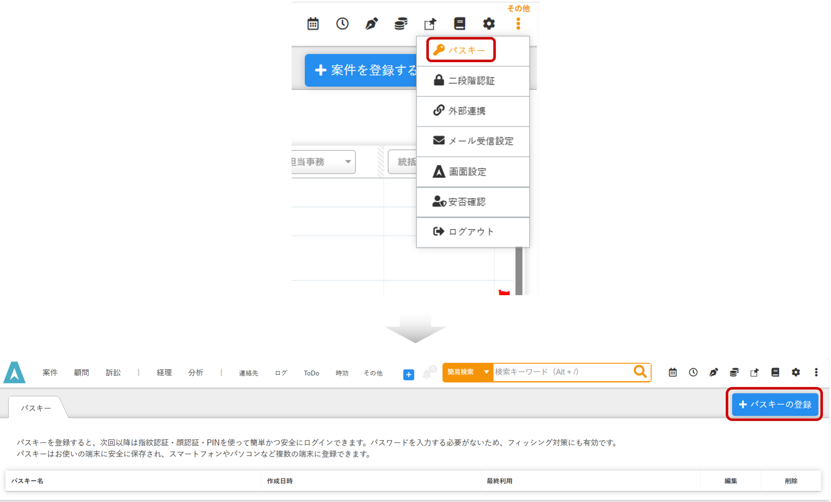Open 連絡先 in the navigation bar

(249, 373)
